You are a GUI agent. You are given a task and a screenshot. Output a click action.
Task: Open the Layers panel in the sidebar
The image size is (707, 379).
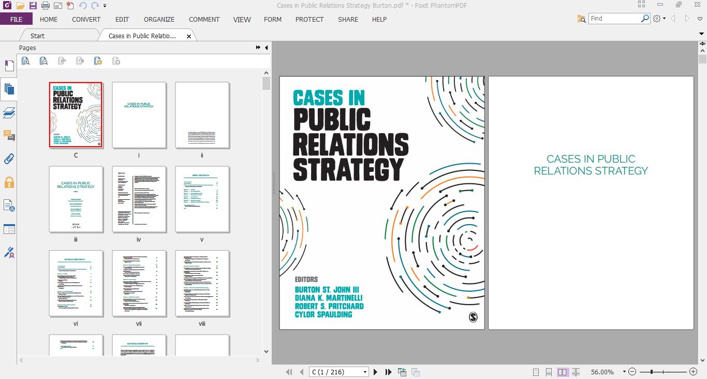[9, 112]
